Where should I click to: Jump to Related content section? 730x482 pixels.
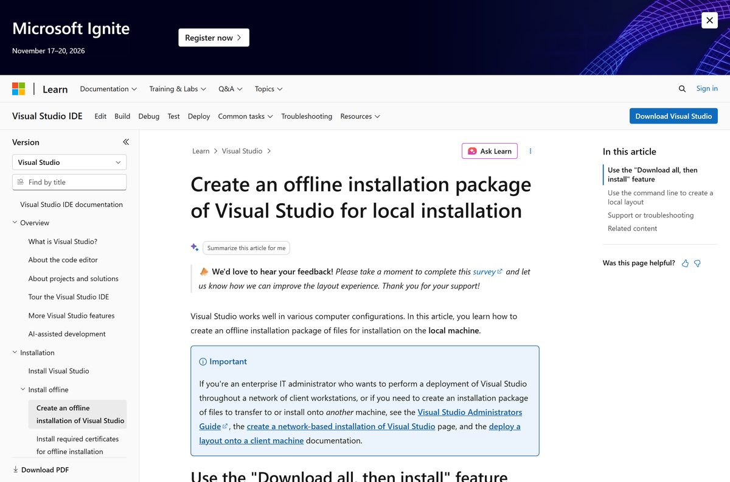point(632,228)
